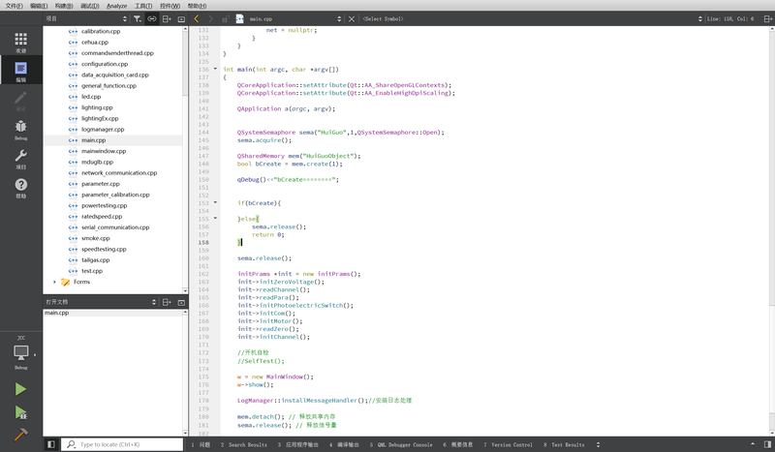Image resolution: width=775 pixels, height=452 pixels.
Task: Open the Welcome (欢迎) mode
Action: (20, 41)
